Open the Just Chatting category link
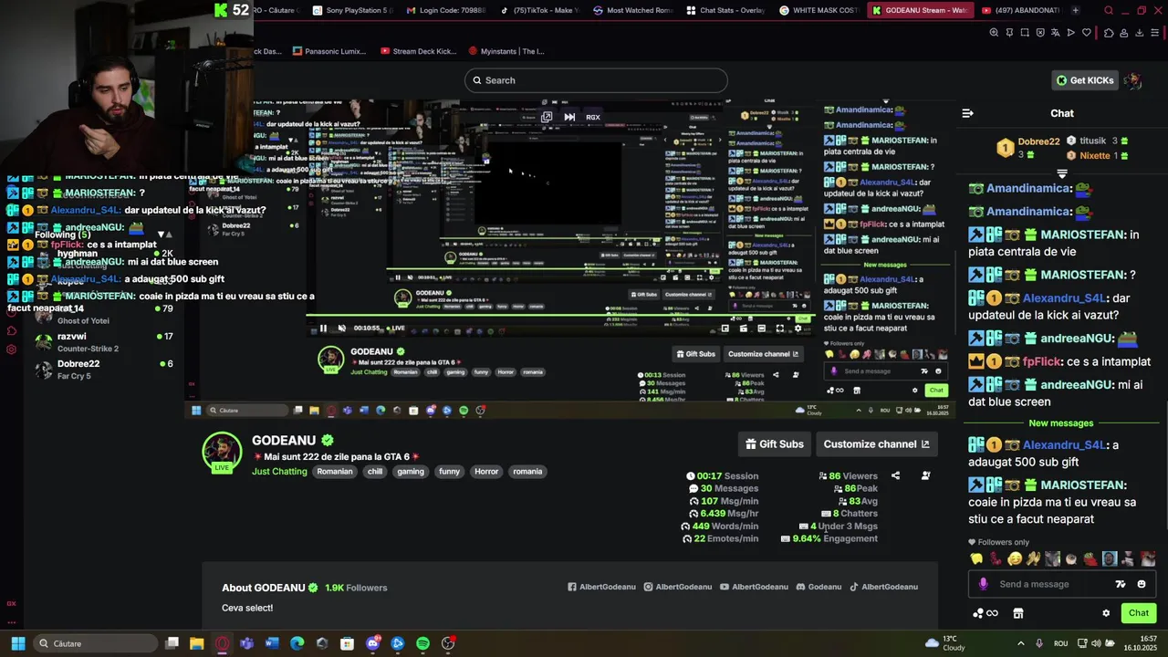 [279, 472]
